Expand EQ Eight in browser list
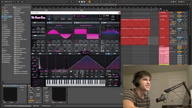This screenshot has height=108, width=192. click(x=13, y=11)
